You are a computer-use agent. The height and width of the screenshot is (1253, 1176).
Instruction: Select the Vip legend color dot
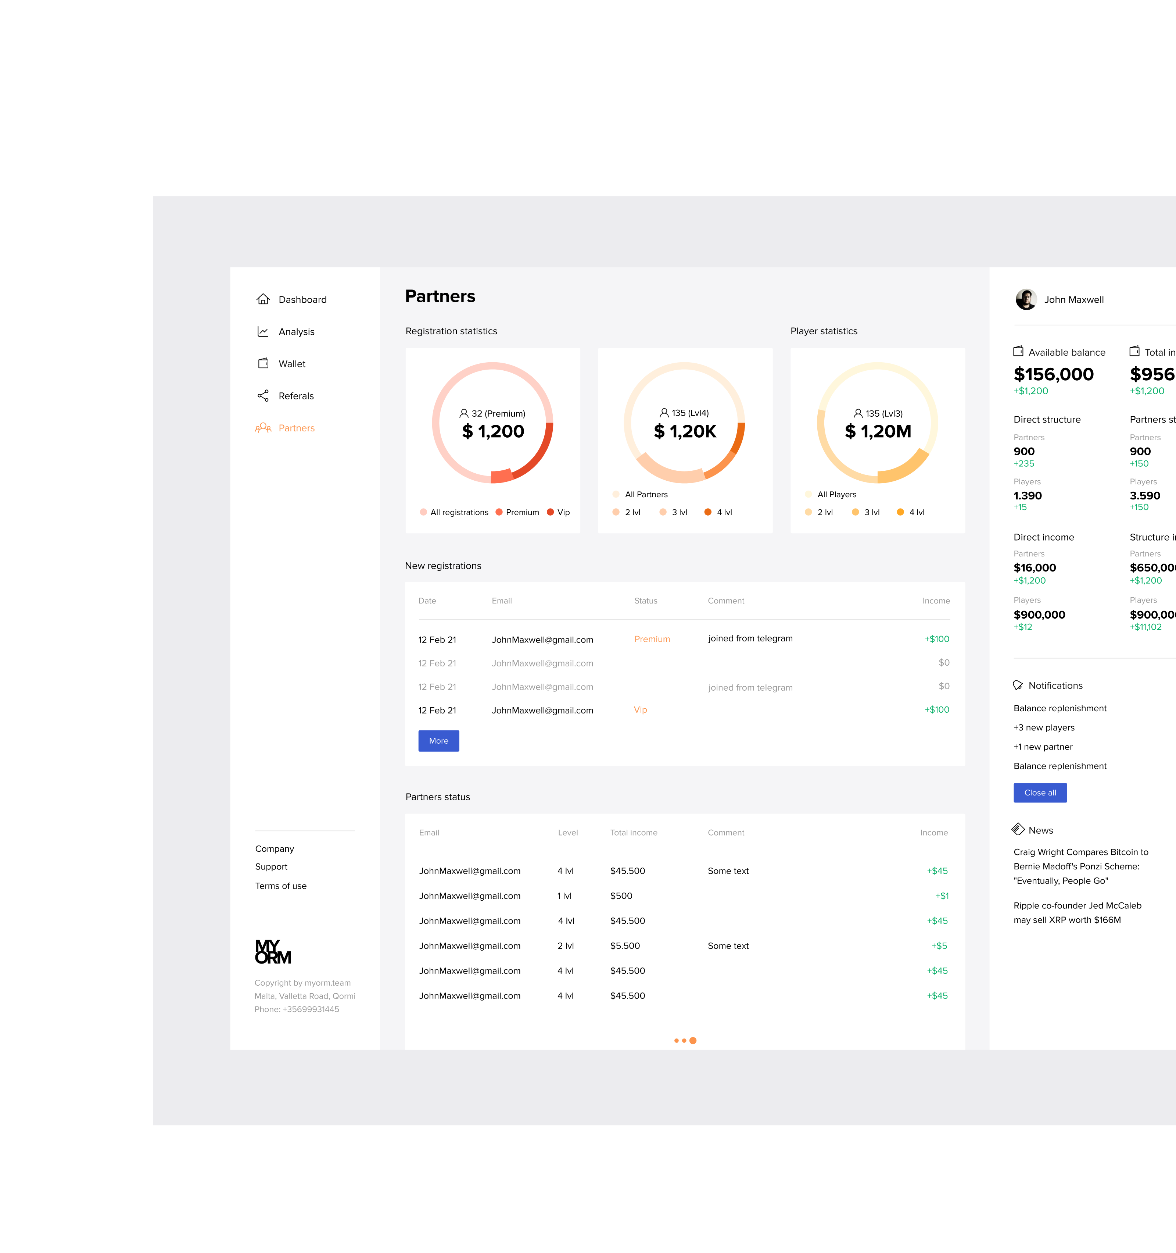click(551, 512)
